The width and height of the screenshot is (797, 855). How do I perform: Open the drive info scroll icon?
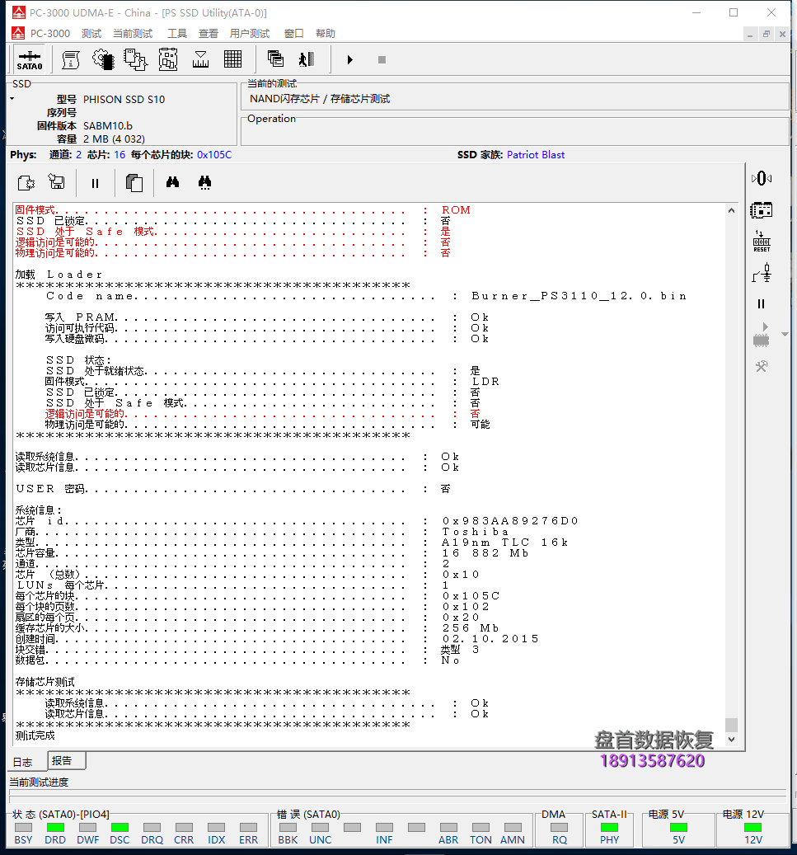[x=70, y=60]
